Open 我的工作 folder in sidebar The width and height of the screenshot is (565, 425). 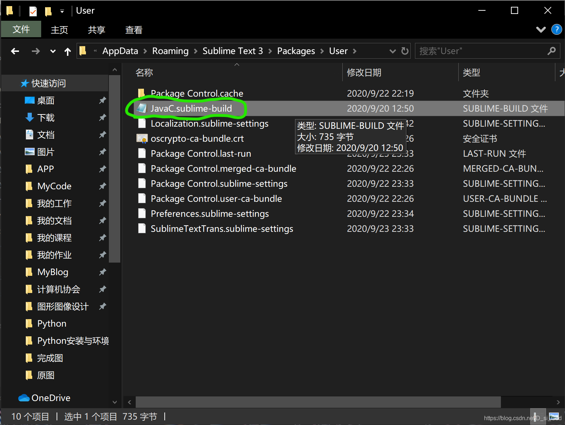tap(54, 204)
